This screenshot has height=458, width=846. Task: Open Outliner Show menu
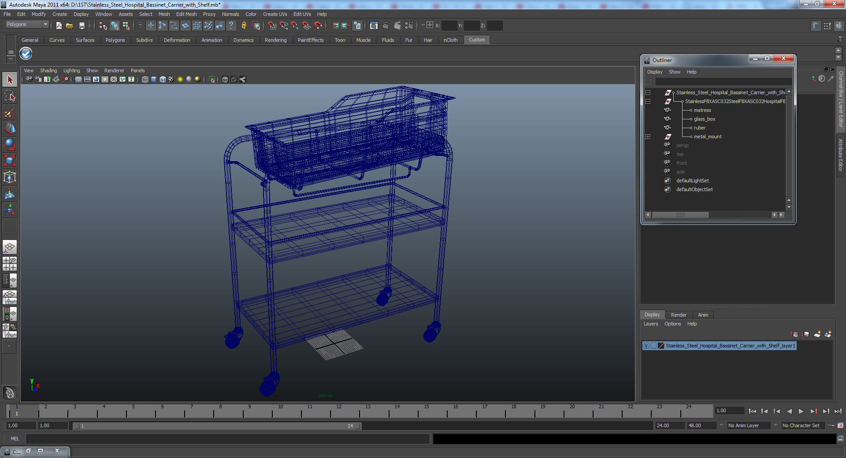point(674,72)
